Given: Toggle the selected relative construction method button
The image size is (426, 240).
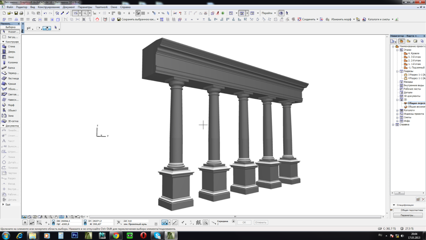Looking at the screenshot, I should click(164, 223).
